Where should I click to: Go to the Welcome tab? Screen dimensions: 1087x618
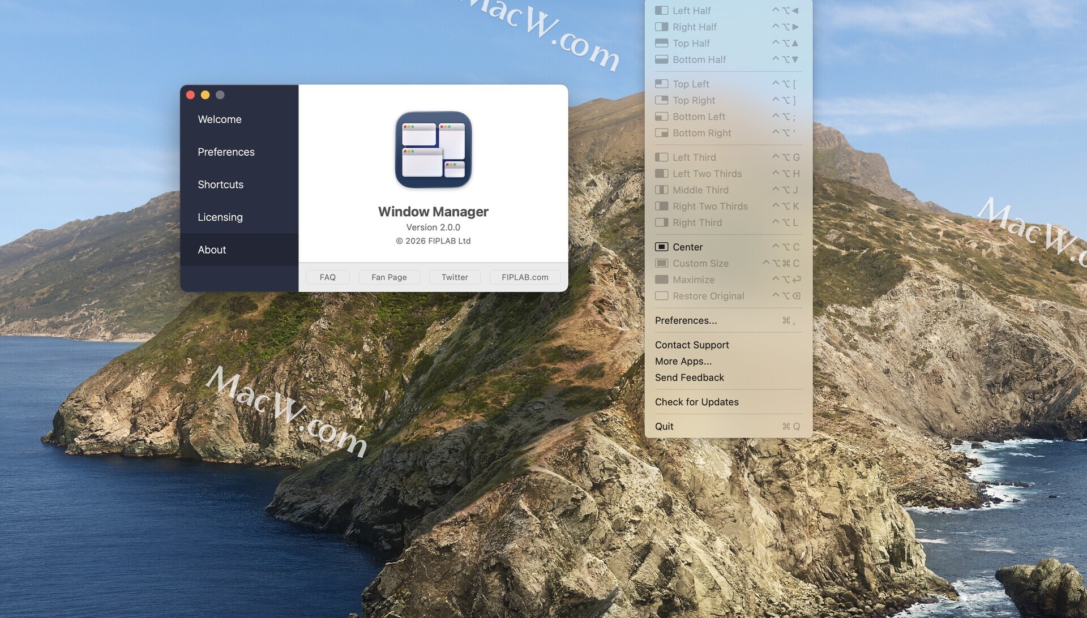(219, 119)
